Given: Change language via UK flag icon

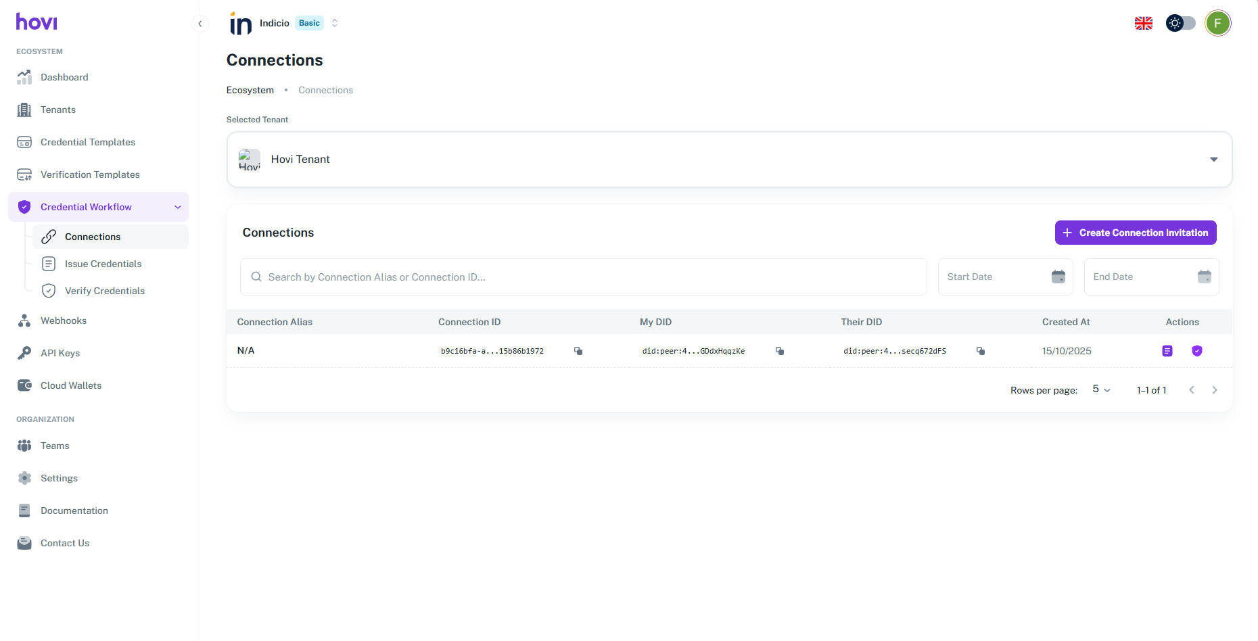Looking at the screenshot, I should point(1144,23).
